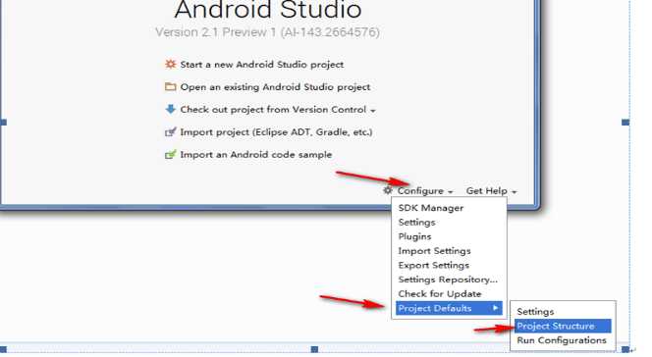Click the blue download arrow icon
Image resolution: width=652 pixels, height=357 pixels.
pyautogui.click(x=171, y=109)
